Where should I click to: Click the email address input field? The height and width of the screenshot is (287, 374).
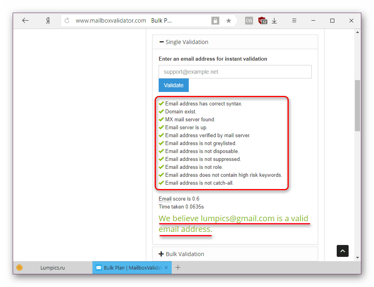235,72
